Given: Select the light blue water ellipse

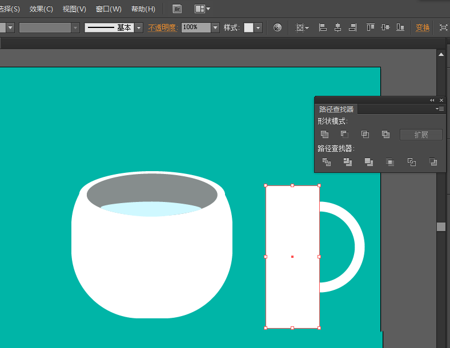Looking at the screenshot, I should point(151,209).
